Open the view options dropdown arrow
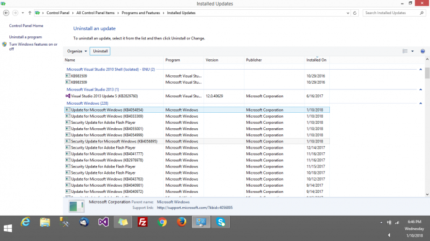Screen dimensions: 430x241 pos(413,51)
